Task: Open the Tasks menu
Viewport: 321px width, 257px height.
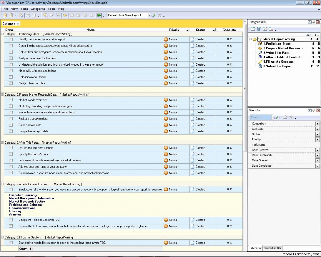Action: 24,9
